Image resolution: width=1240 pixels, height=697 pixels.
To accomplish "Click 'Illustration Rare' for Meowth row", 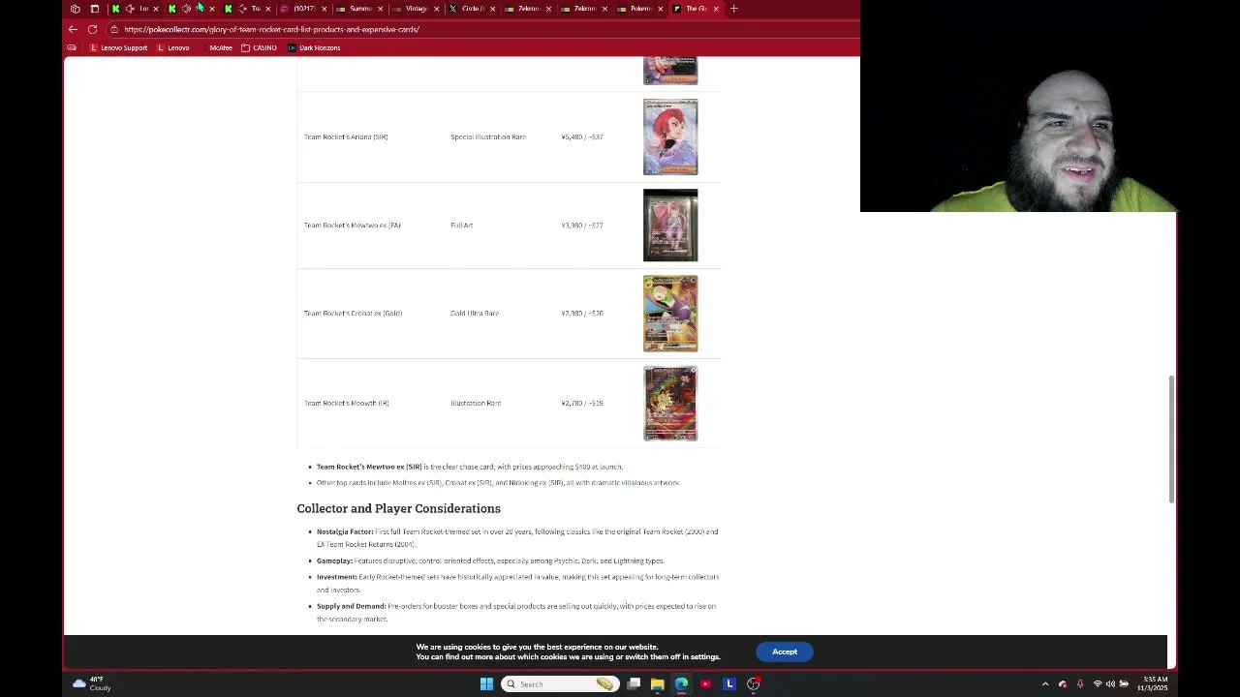I will 476,403.
